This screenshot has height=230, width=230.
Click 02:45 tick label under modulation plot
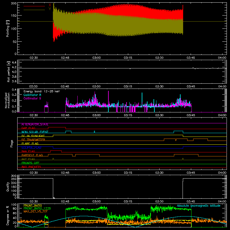65,115
